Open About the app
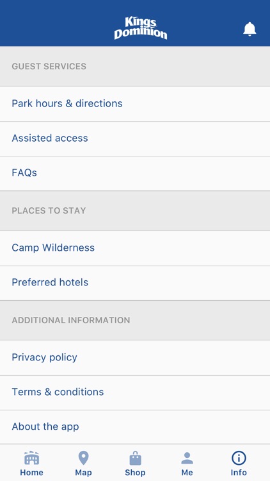270x481 pixels. [135, 426]
